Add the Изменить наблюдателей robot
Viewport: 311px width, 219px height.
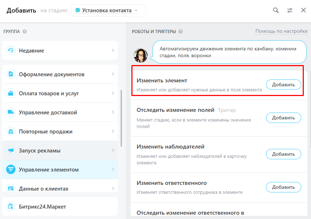283,154
